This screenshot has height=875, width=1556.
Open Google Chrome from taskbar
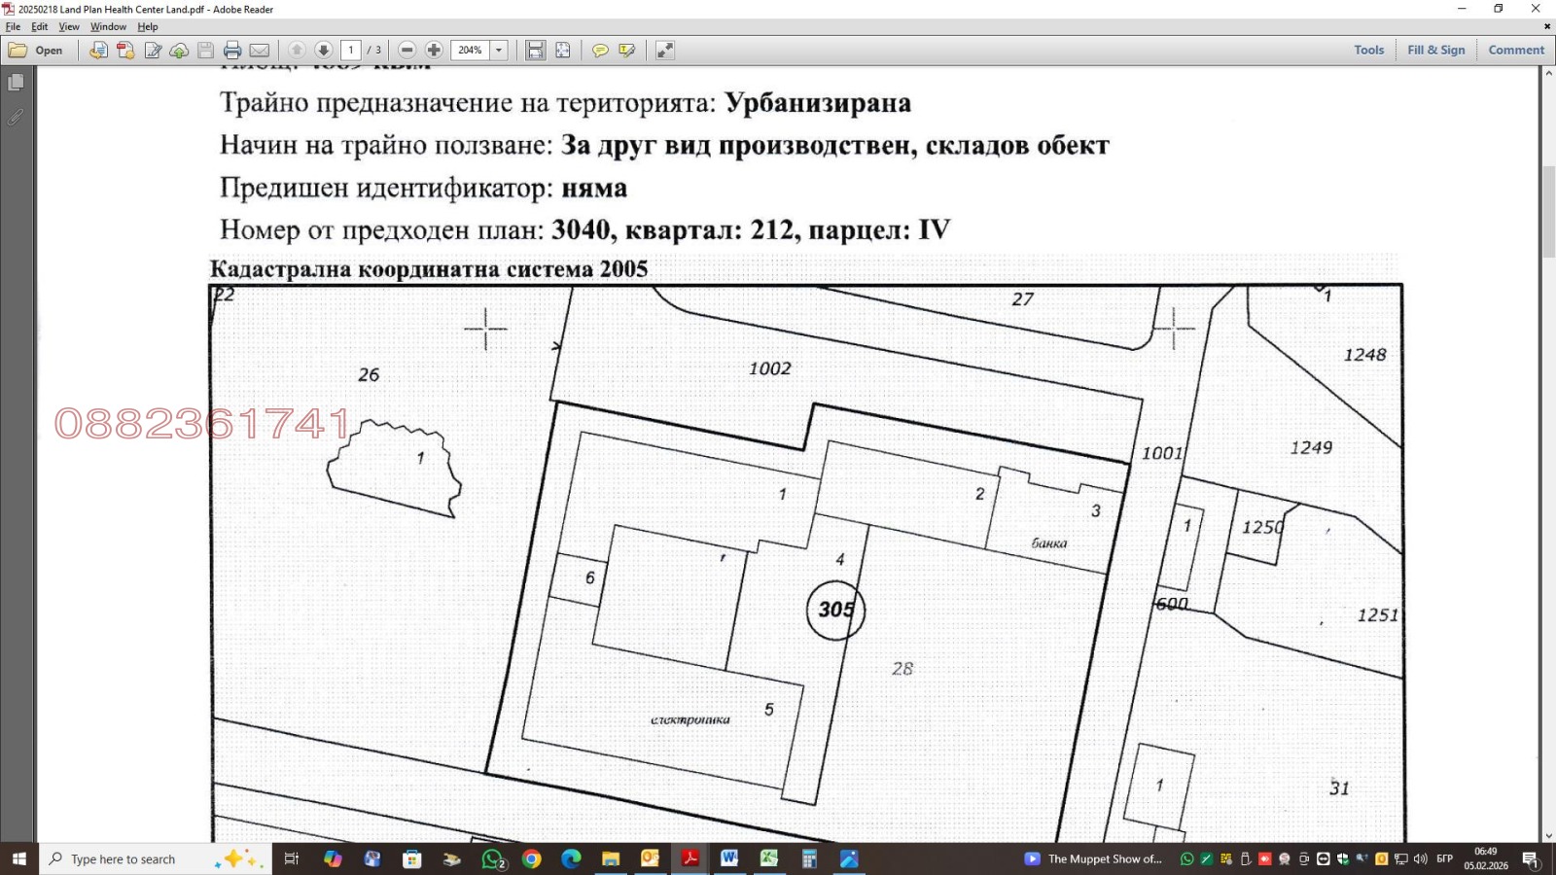click(531, 858)
